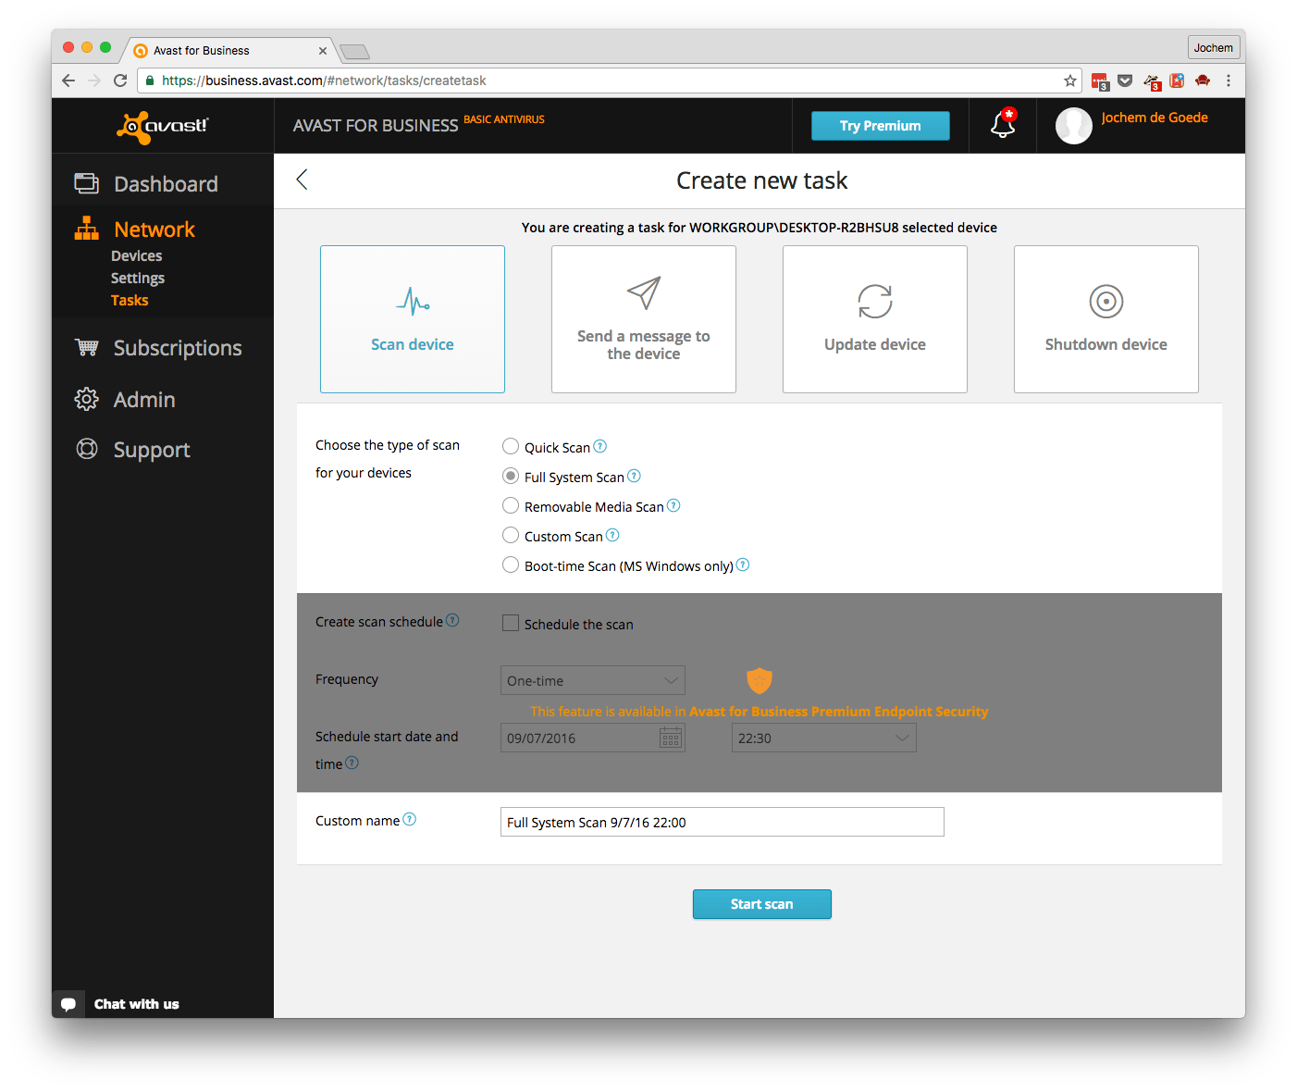Image resolution: width=1297 pixels, height=1092 pixels.
Task: Show help for Boot-time Scan
Action: (744, 565)
